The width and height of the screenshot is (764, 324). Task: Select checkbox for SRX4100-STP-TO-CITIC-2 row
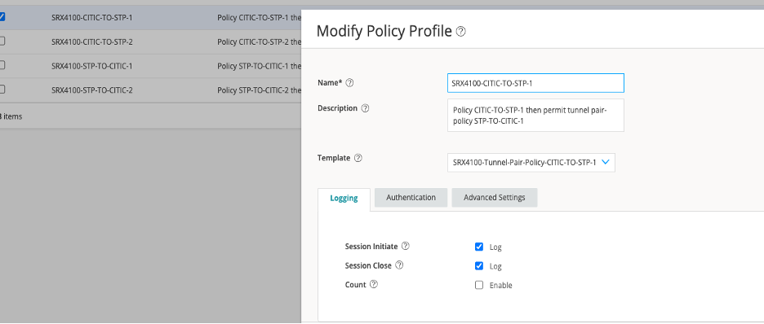(2, 90)
